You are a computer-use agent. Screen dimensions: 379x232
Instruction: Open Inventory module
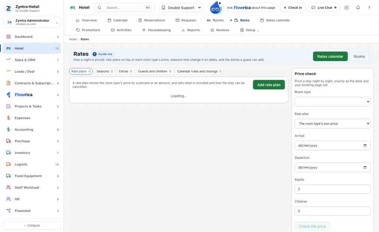click(x=32, y=153)
